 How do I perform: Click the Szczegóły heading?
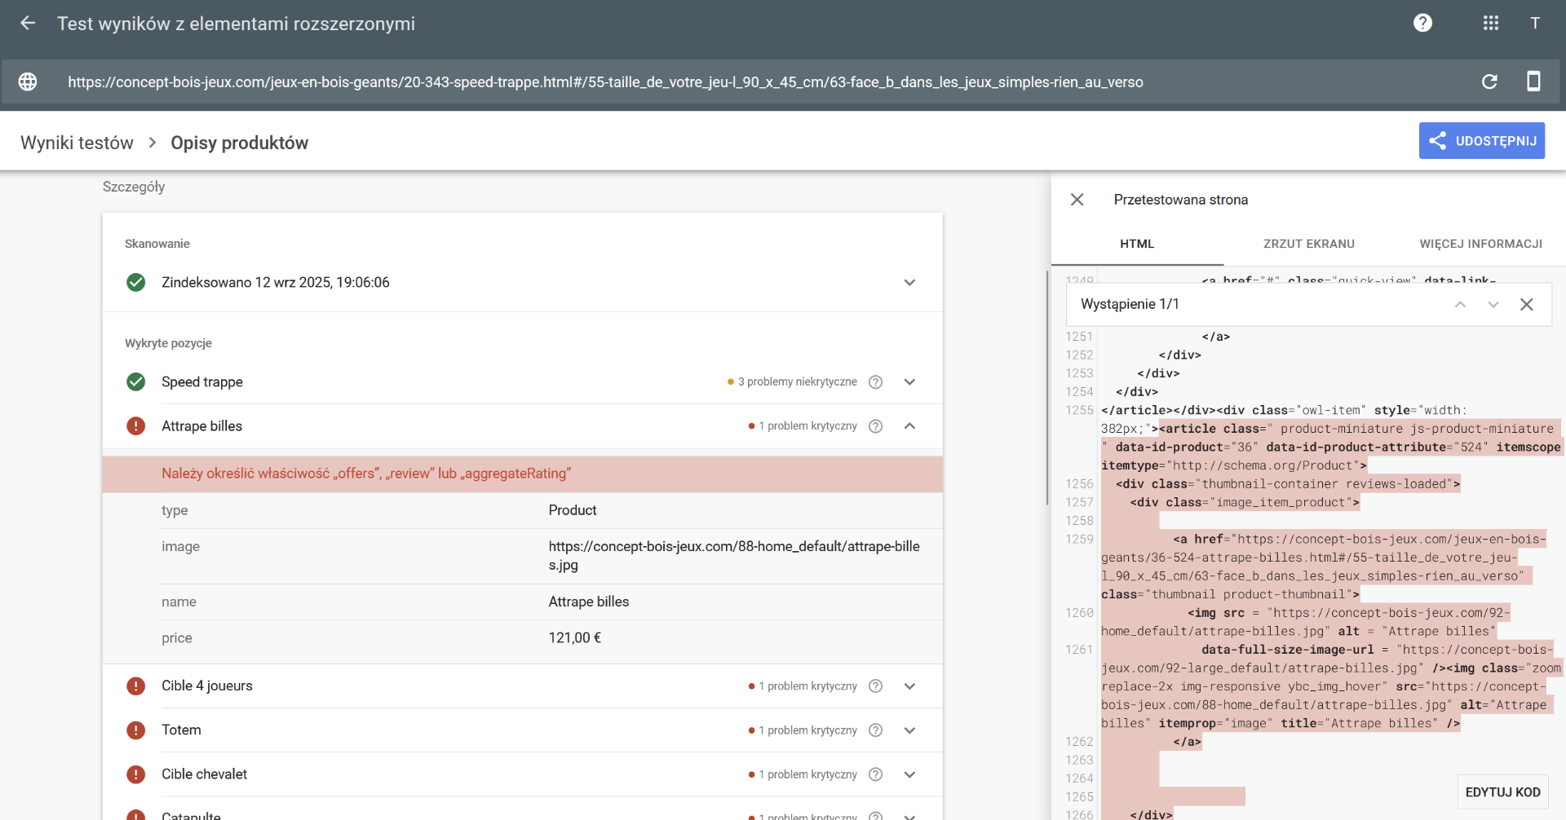[134, 187]
